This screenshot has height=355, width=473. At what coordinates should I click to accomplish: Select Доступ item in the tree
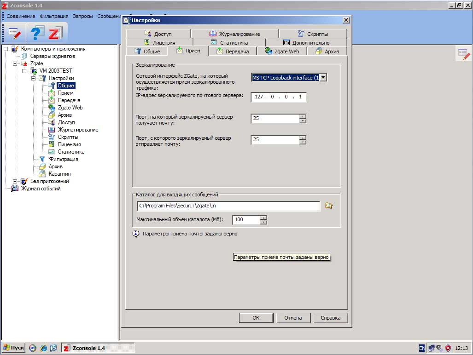pyautogui.click(x=66, y=122)
